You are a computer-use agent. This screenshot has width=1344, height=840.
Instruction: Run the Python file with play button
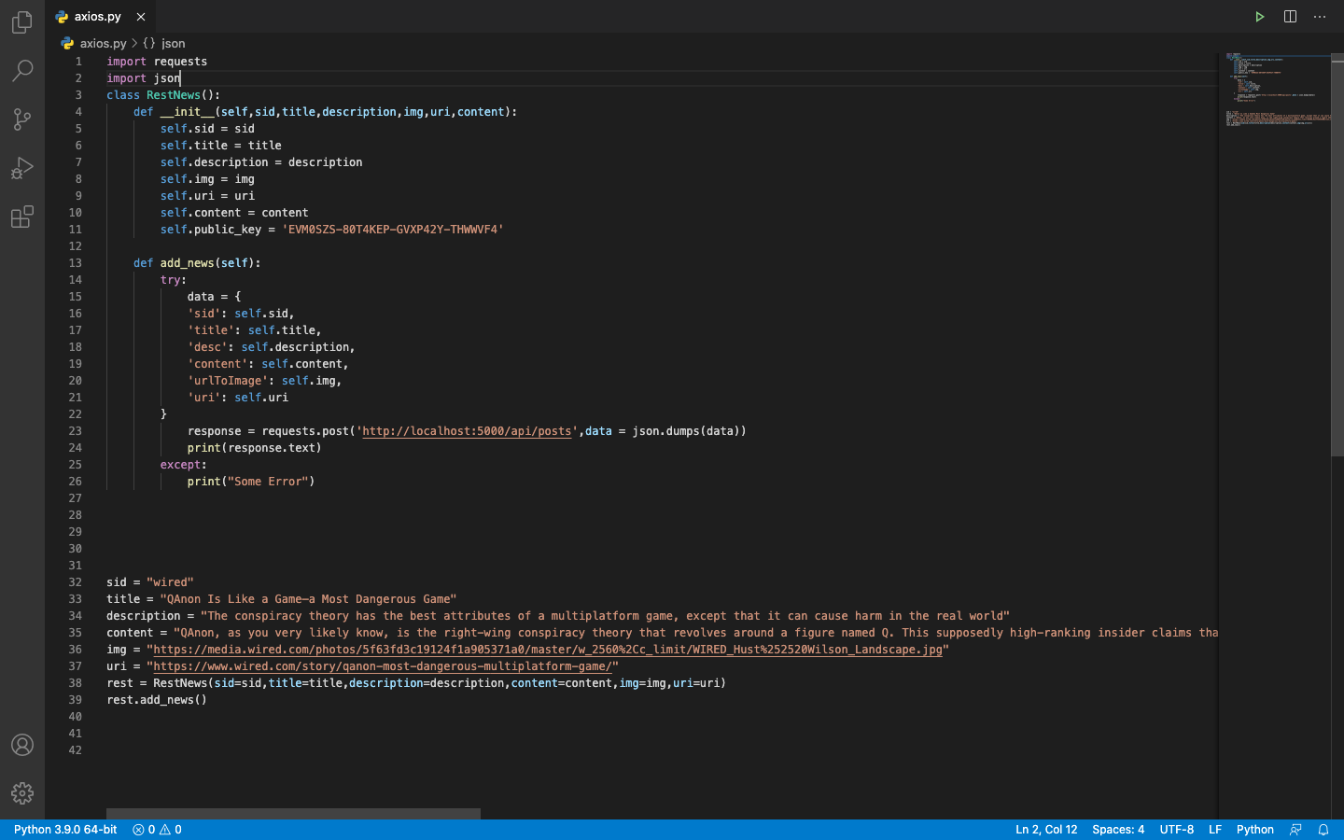[1259, 17]
